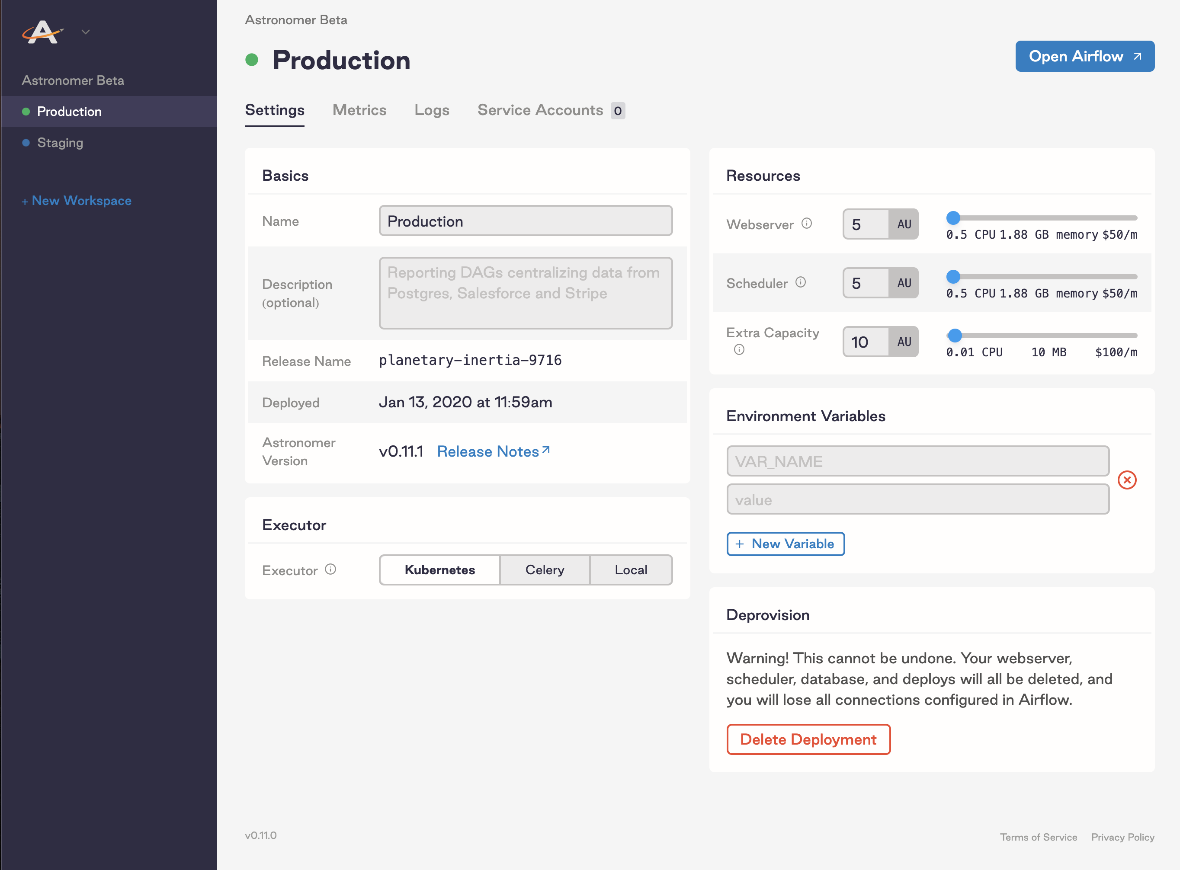
Task: Click the Release Notes external link arrow
Action: pos(546,450)
